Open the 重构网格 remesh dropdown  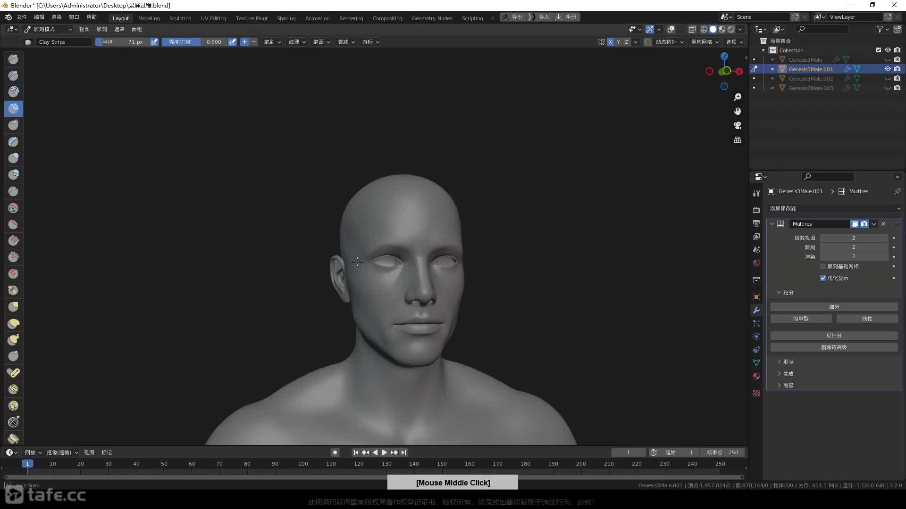705,42
